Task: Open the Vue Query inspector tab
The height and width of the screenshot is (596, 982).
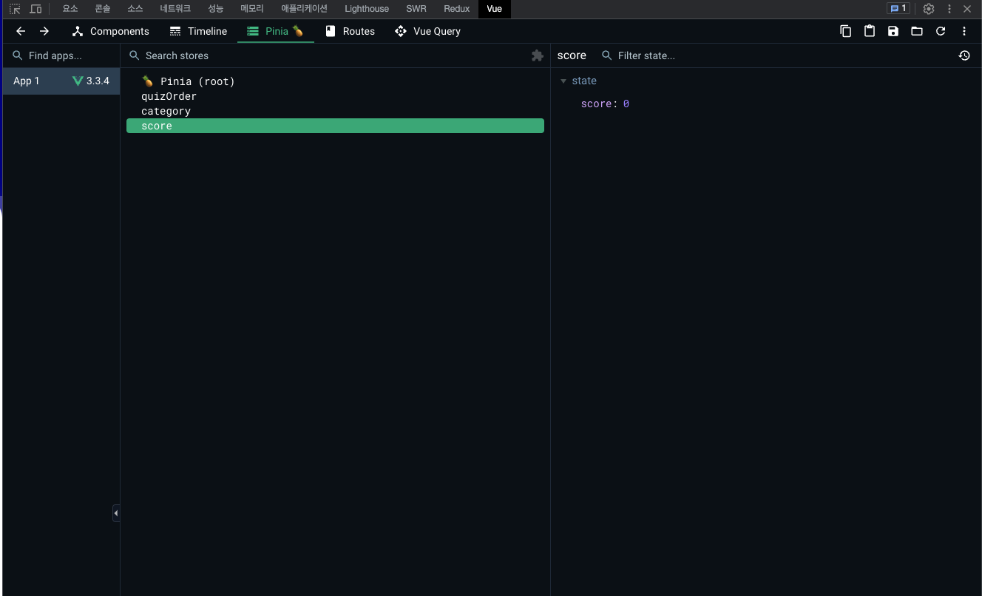Action: point(428,31)
